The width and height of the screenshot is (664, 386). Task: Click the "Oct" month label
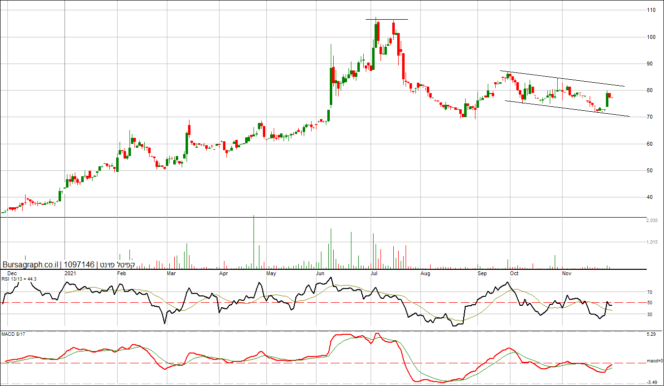pyautogui.click(x=514, y=273)
